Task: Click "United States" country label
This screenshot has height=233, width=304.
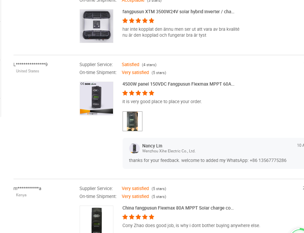Action: pos(27,71)
